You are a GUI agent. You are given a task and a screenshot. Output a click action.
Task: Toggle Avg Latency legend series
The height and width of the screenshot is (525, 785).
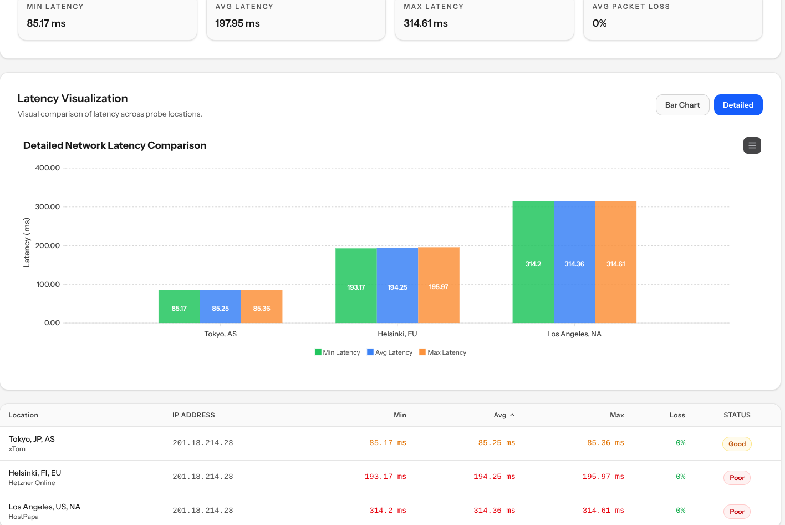click(390, 352)
